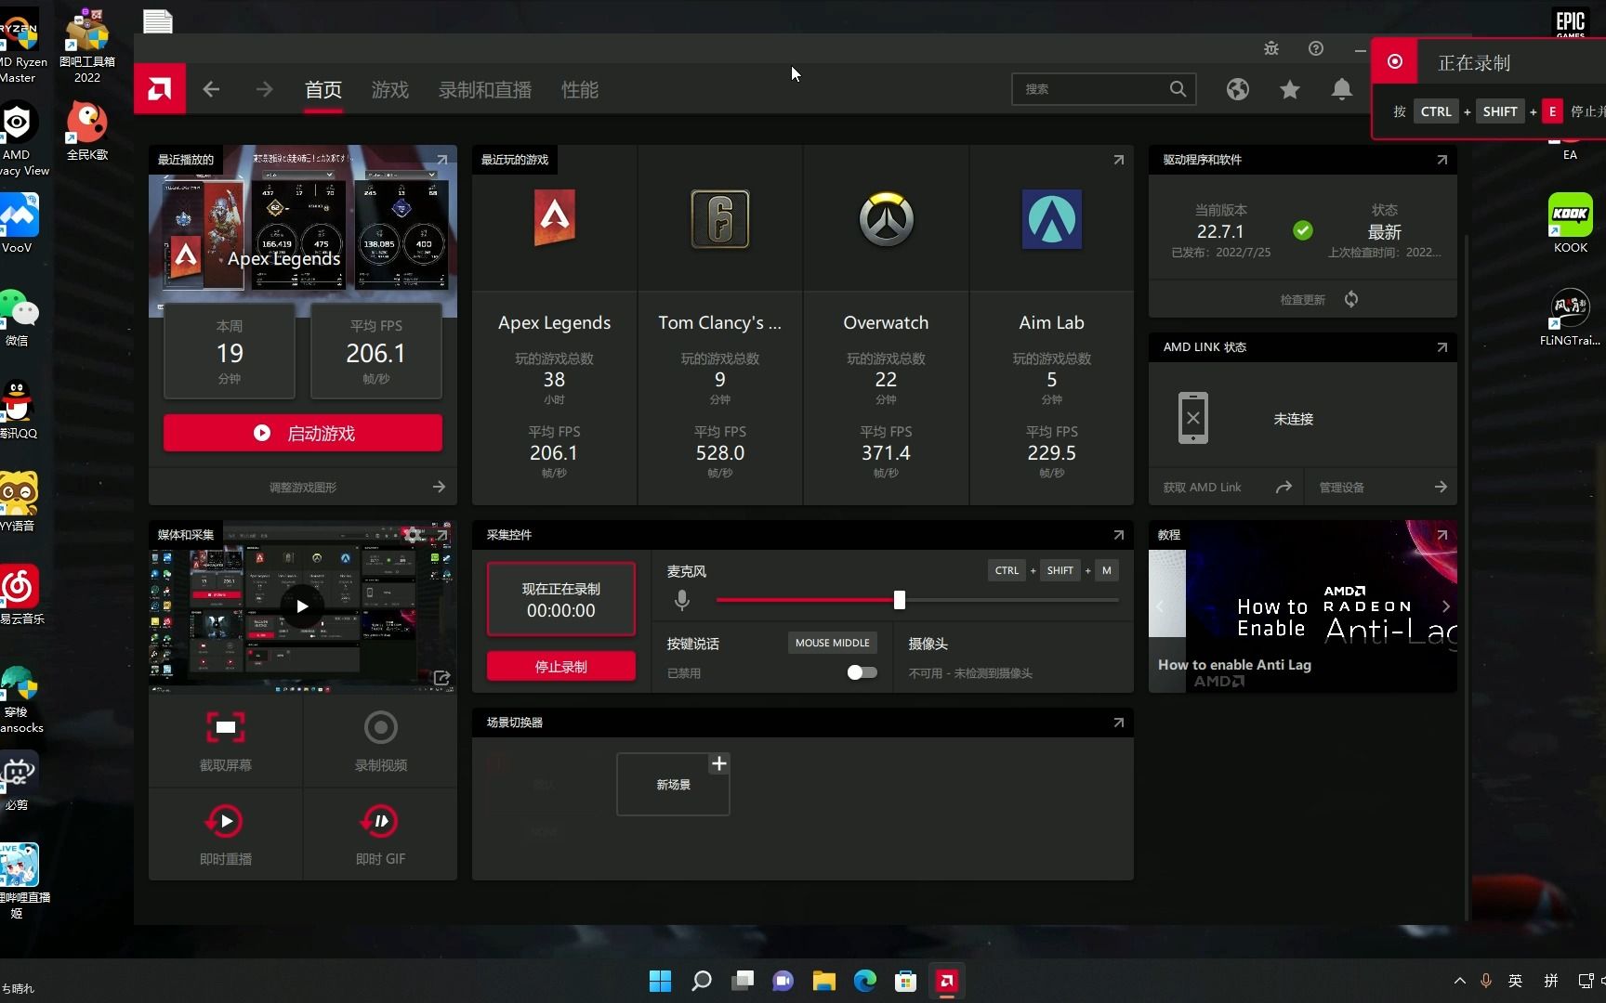Next tutorial with right chevron
The height and width of the screenshot is (1003, 1606).
pos(1446,606)
